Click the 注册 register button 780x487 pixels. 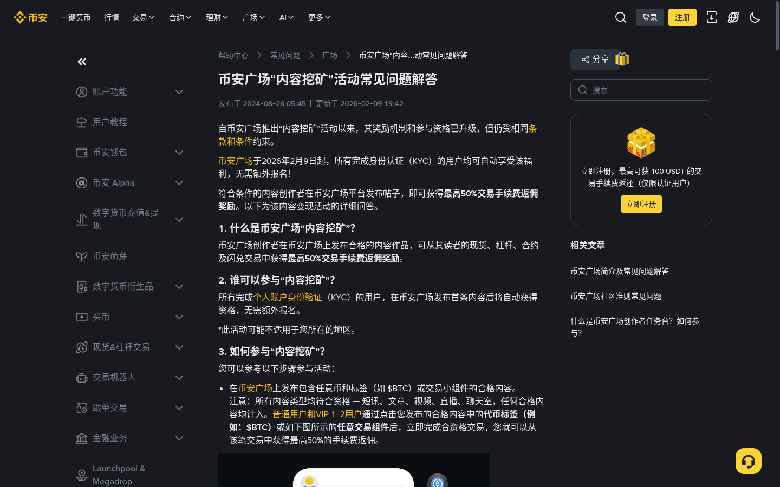(x=682, y=17)
